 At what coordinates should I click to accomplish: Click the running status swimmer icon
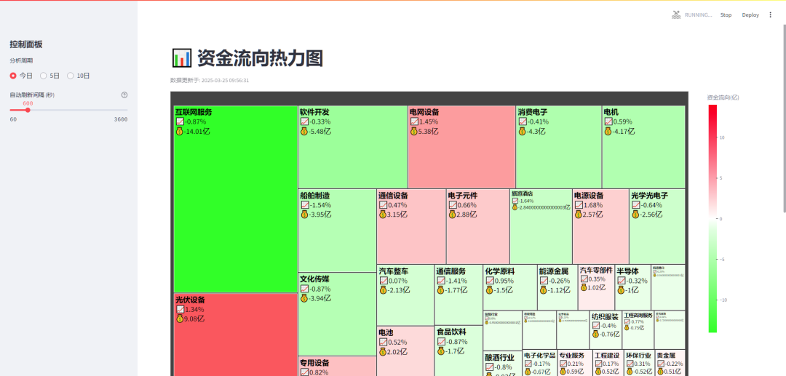[676, 15]
